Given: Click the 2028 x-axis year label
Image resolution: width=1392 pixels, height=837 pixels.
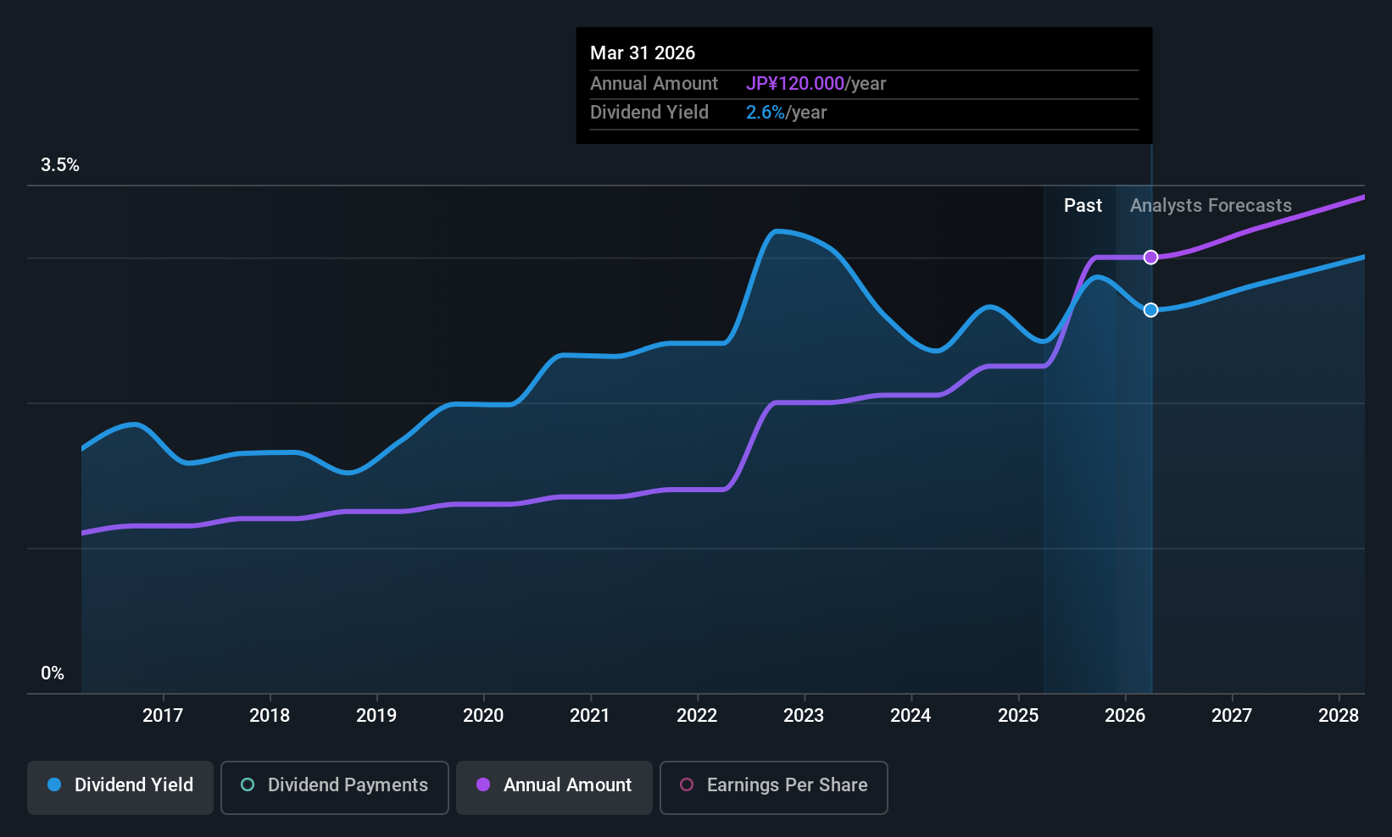Looking at the screenshot, I should 1339,716.
